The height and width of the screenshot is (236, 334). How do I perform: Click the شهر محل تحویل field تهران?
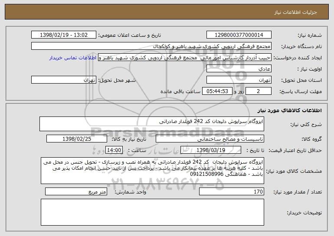pos(64,80)
